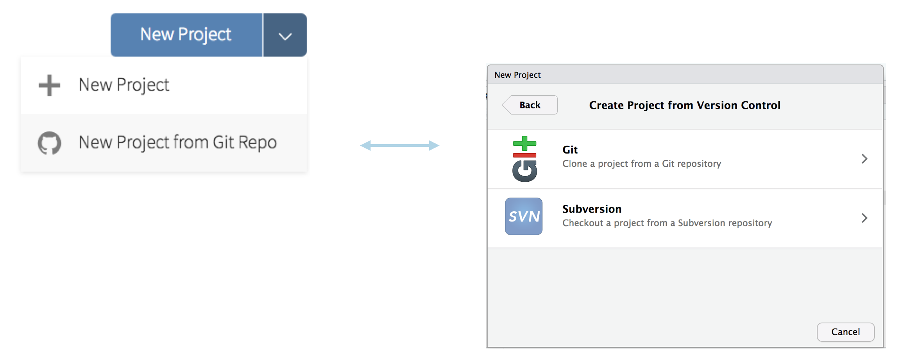Click the plus icon beside New Project
Viewport: 900px width, 359px height.
pyautogui.click(x=49, y=85)
